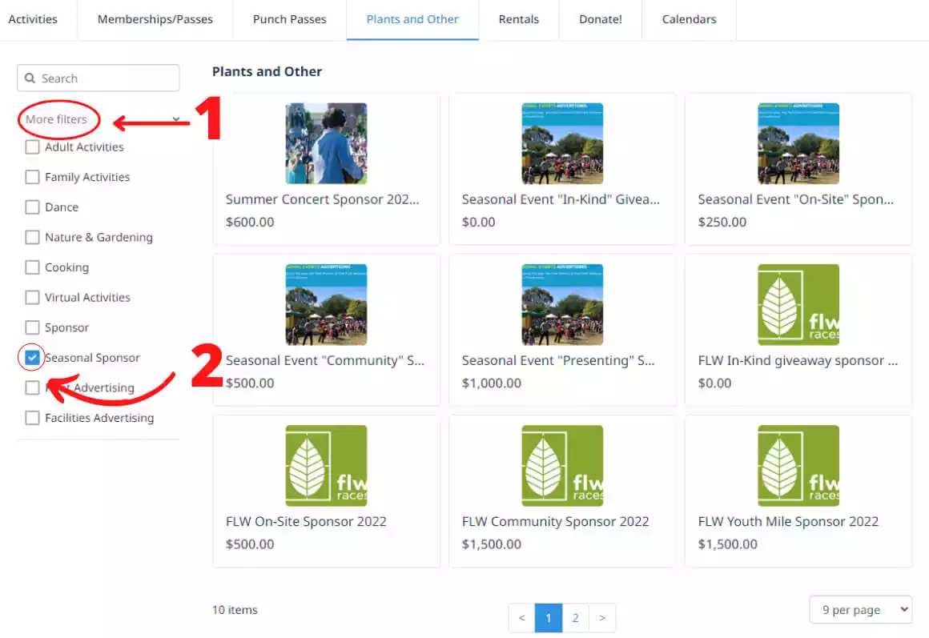This screenshot has height=638, width=929.
Task: Open the Summer Concert Sponsor thumbnail image
Action: click(326, 143)
